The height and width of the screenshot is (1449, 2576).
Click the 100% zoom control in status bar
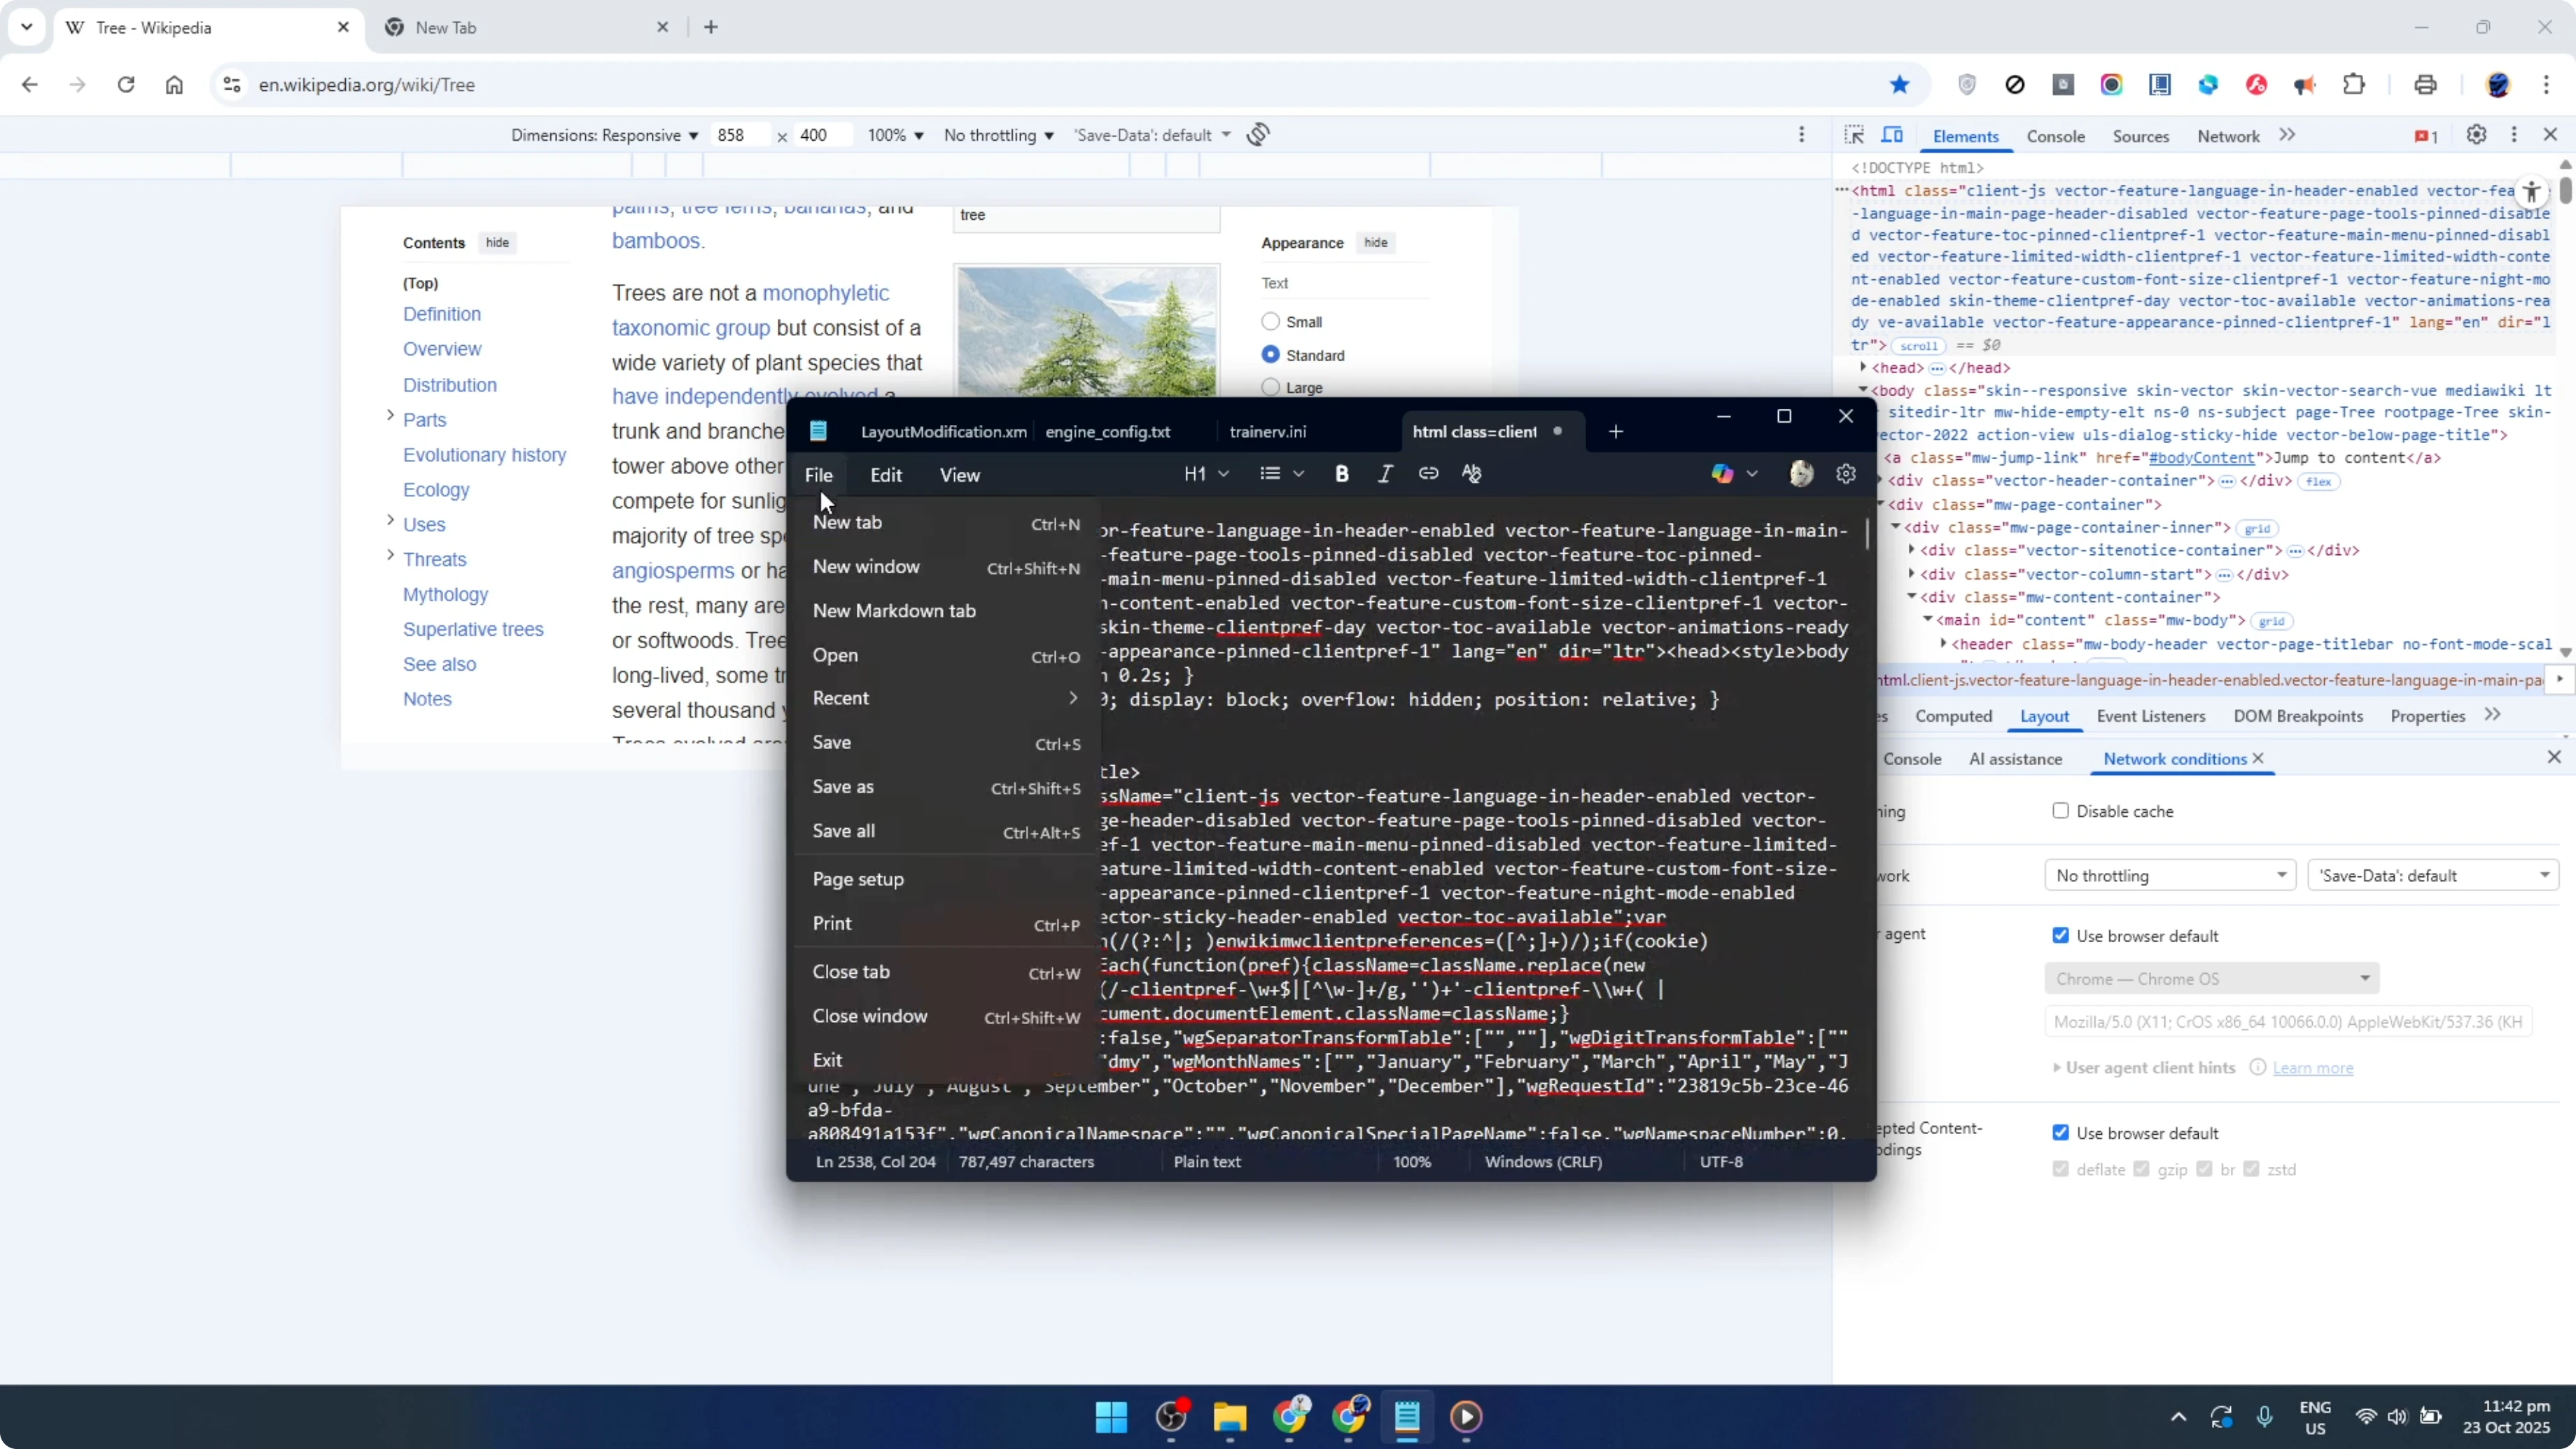pyautogui.click(x=1412, y=1161)
